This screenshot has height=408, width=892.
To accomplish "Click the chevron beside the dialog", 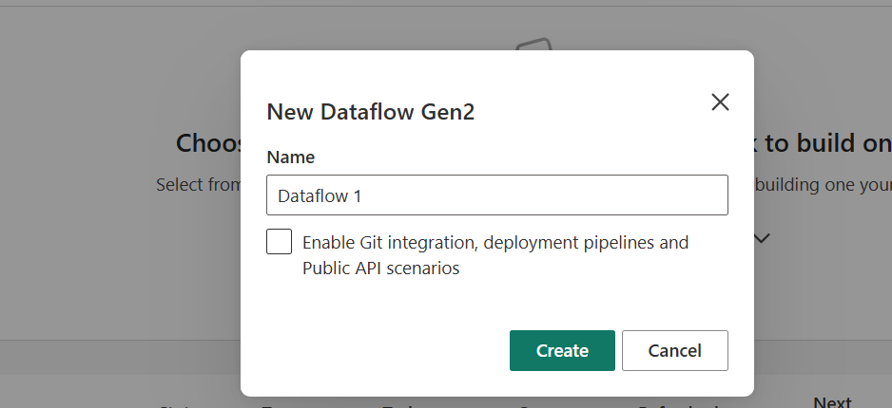I will coord(762,238).
